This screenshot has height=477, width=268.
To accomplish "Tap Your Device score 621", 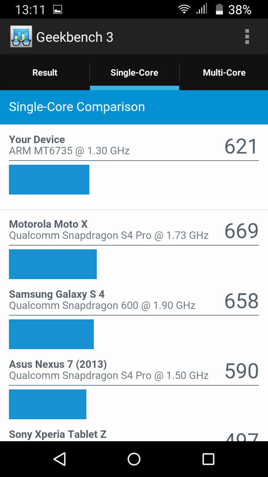I will (241, 146).
